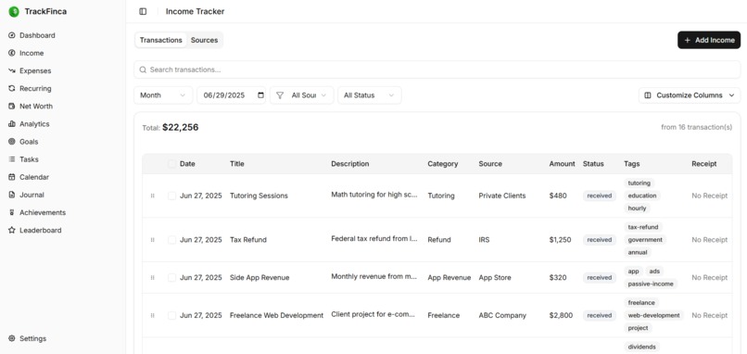This screenshot has width=747, height=354.
Task: Click the $2,800 amount cell
Action: pos(561,315)
